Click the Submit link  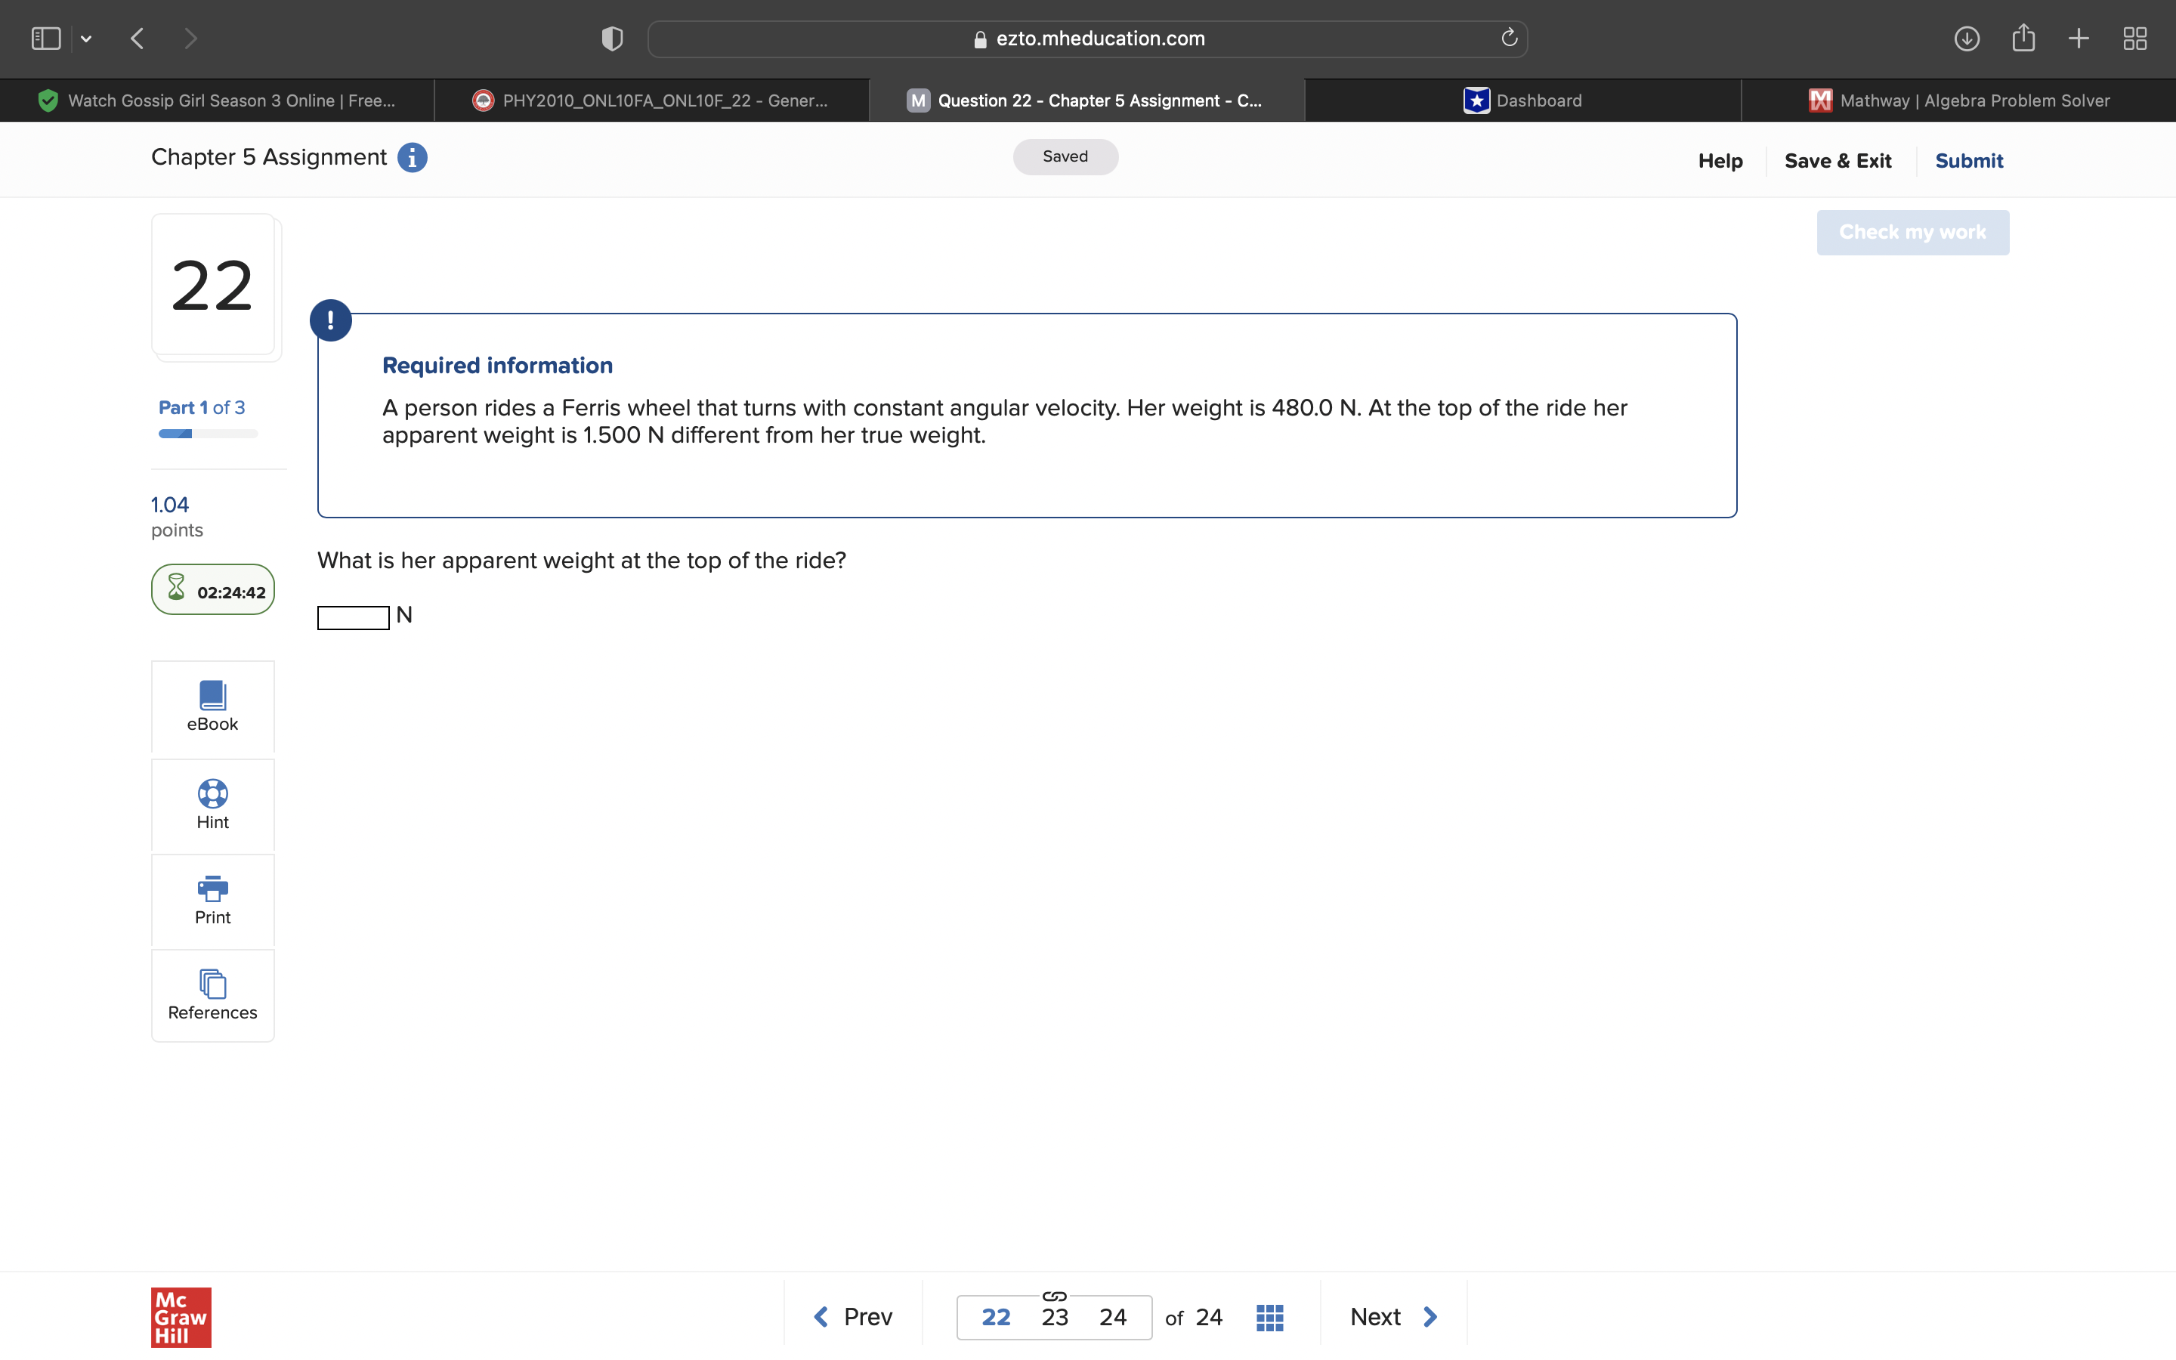click(x=1968, y=161)
